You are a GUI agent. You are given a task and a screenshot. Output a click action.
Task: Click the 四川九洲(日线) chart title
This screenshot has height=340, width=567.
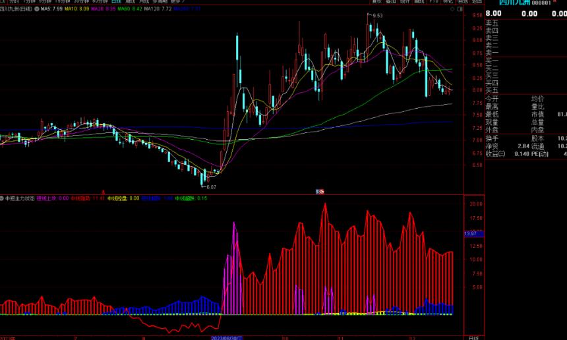pos(16,9)
